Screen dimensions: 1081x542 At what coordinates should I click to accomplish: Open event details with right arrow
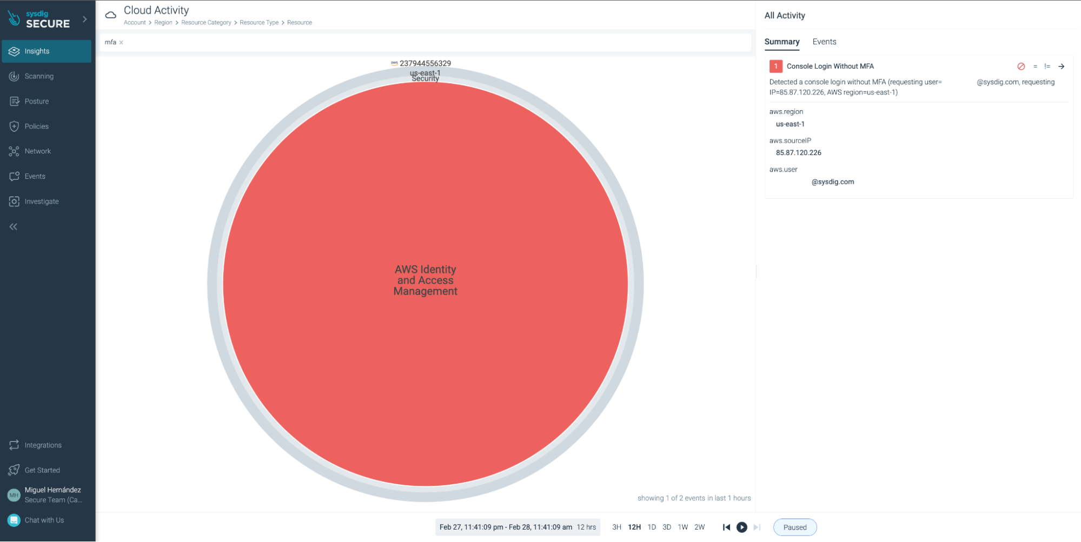pos(1061,66)
